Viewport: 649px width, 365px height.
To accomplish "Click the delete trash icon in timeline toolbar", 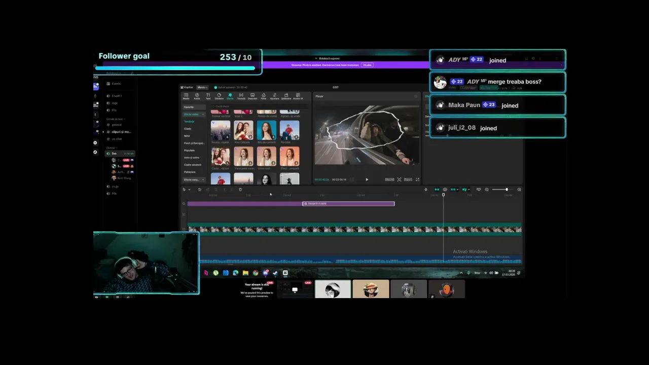I will [x=240, y=190].
